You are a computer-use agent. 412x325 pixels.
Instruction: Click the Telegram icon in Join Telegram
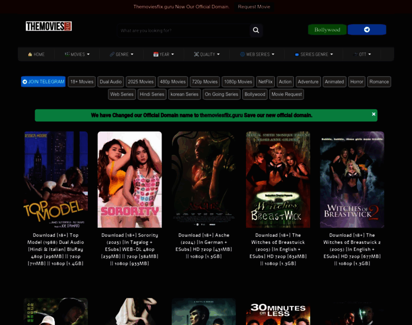pos(25,82)
